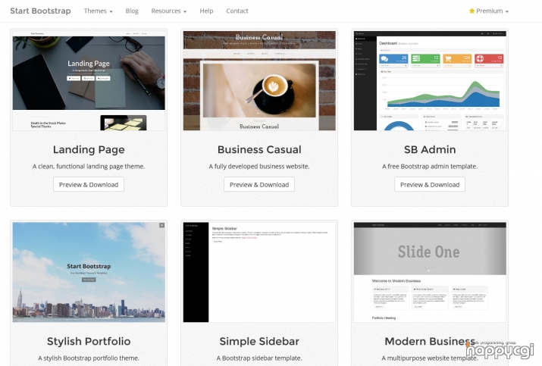Click the Landing Page heading
Viewport: 542px width, 366px height.
[89, 149]
